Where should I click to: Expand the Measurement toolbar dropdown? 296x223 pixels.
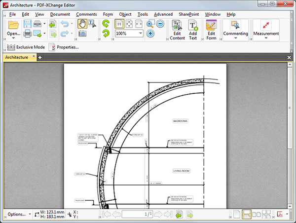pyautogui.click(x=266, y=38)
